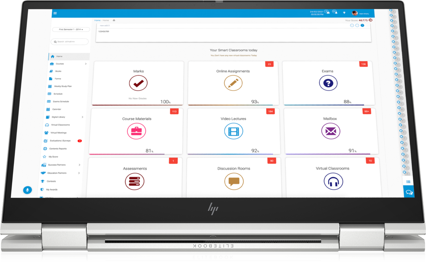Open My Awards in the sidebar
Screen dimensions: 426x265
(52, 190)
